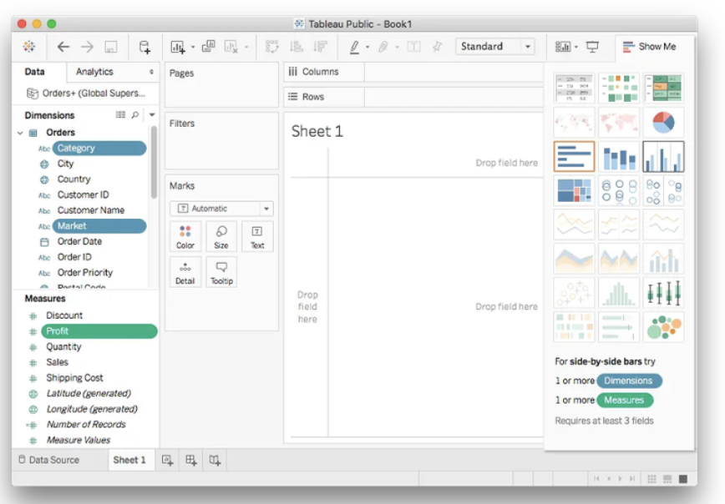Click the Sort descending icon

point(320,47)
